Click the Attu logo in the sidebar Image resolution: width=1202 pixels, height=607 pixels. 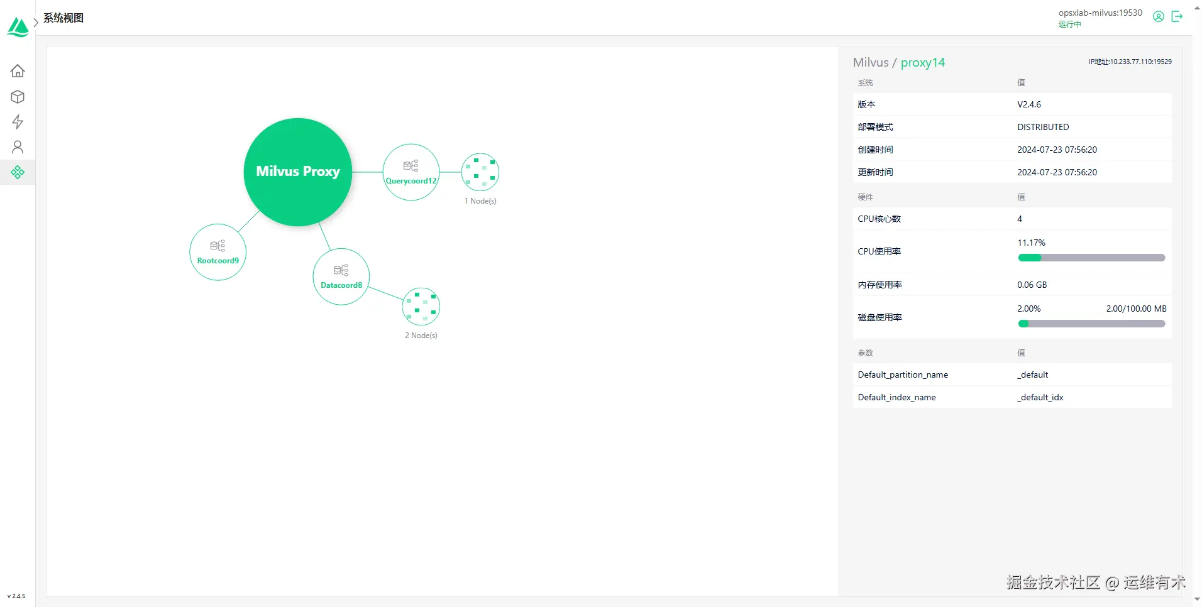tap(18, 27)
